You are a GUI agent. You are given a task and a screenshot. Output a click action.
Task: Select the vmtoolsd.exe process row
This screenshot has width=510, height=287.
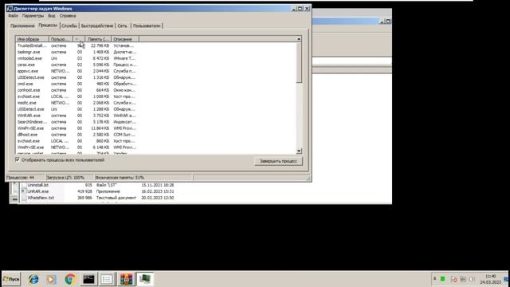[x=156, y=58]
